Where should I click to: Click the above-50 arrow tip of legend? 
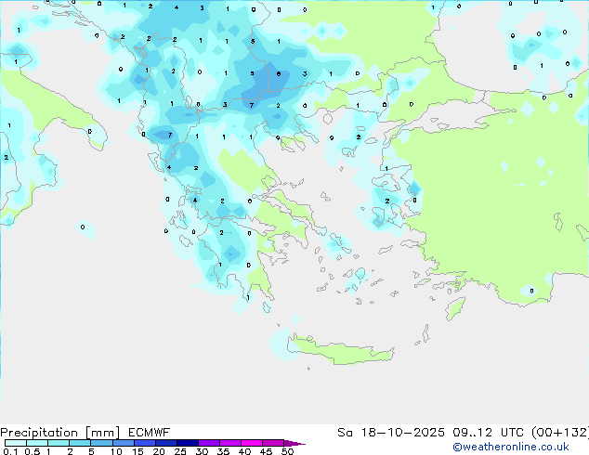[294, 443]
